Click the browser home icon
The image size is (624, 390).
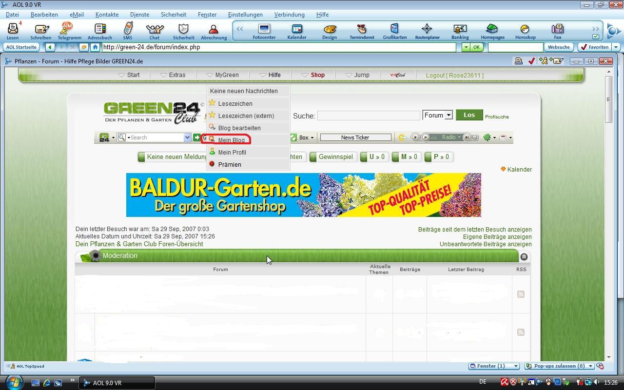pyautogui.click(x=95, y=47)
